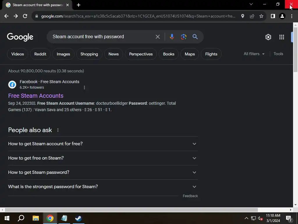Screen dimensions: 298x224
Task: Share this page icon
Action: pos(252,16)
